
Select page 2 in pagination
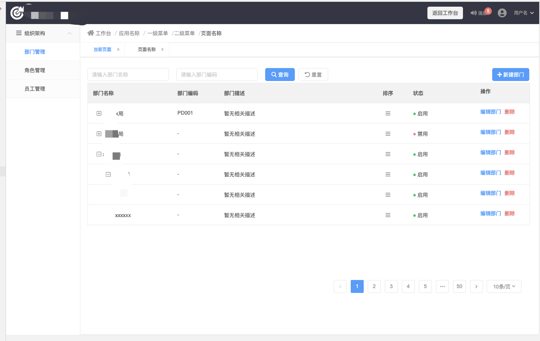pos(374,286)
